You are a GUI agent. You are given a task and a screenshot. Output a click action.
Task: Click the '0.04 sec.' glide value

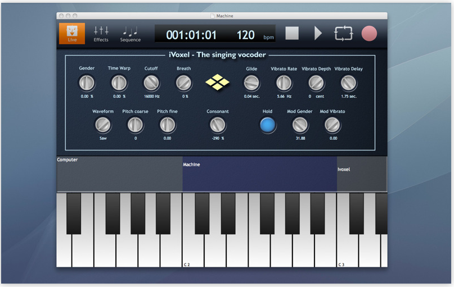[251, 96]
